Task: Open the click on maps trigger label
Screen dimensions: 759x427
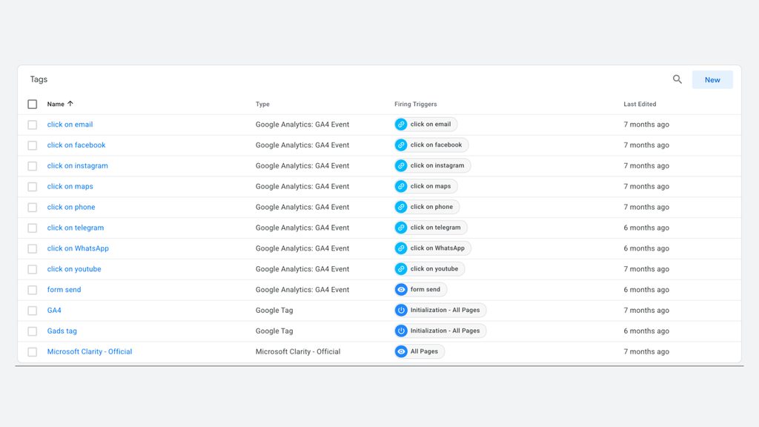Action: tap(431, 186)
